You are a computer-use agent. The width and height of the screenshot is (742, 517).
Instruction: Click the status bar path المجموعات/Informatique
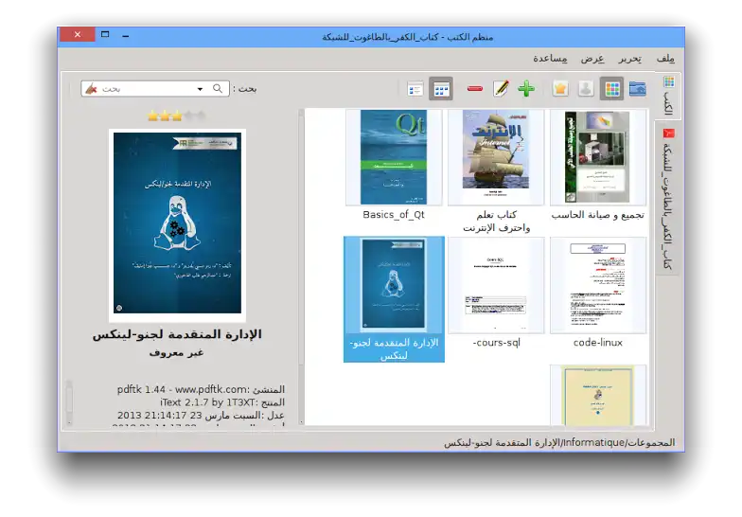click(x=559, y=443)
